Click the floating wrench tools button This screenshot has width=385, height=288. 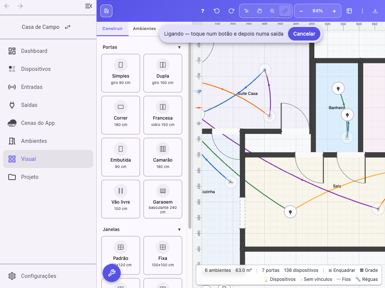click(x=112, y=273)
